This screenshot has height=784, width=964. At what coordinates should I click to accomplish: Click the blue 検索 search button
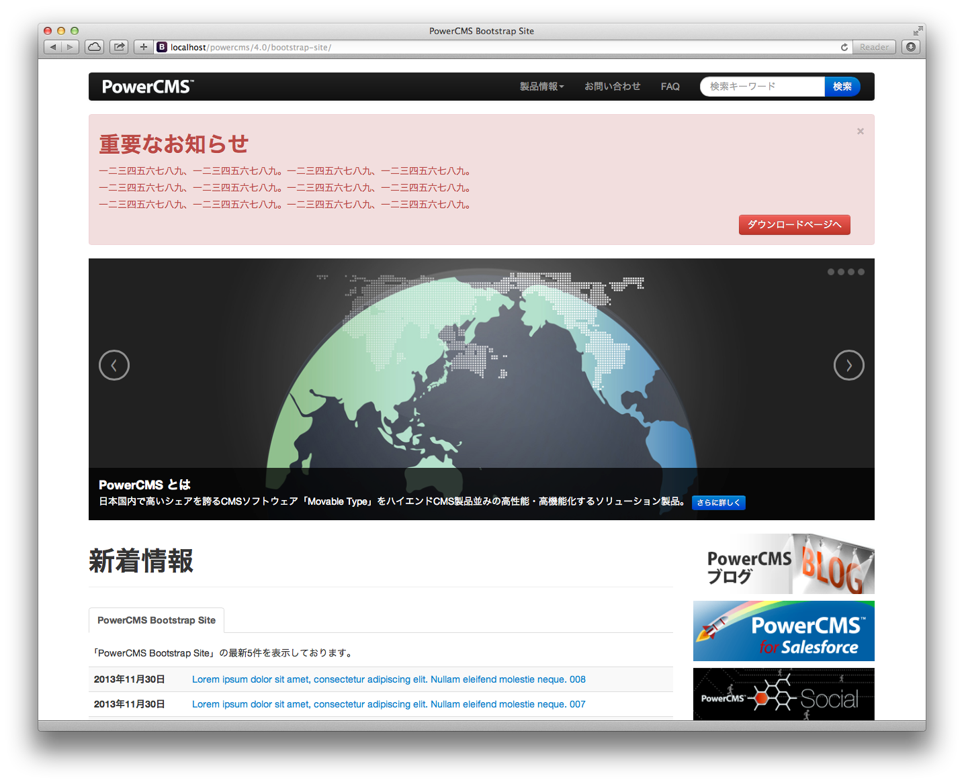point(842,87)
